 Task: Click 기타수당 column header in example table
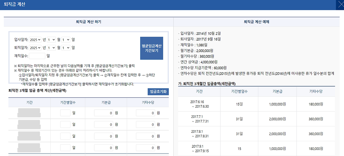316,92
